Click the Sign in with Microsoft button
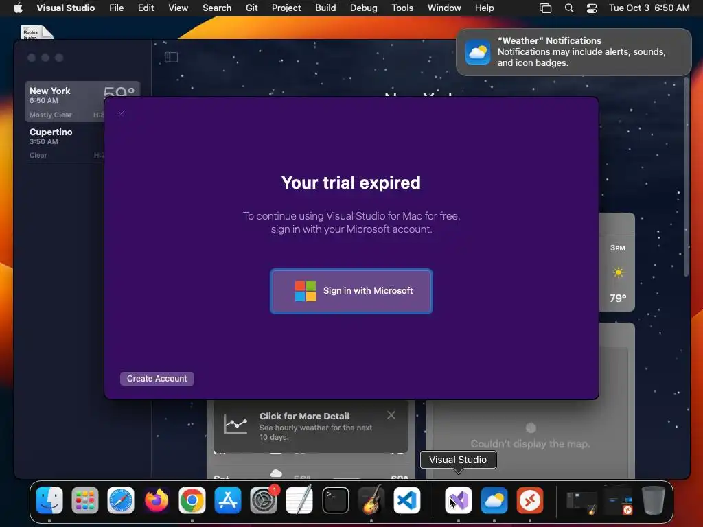Image resolution: width=703 pixels, height=527 pixels. pyautogui.click(x=351, y=291)
